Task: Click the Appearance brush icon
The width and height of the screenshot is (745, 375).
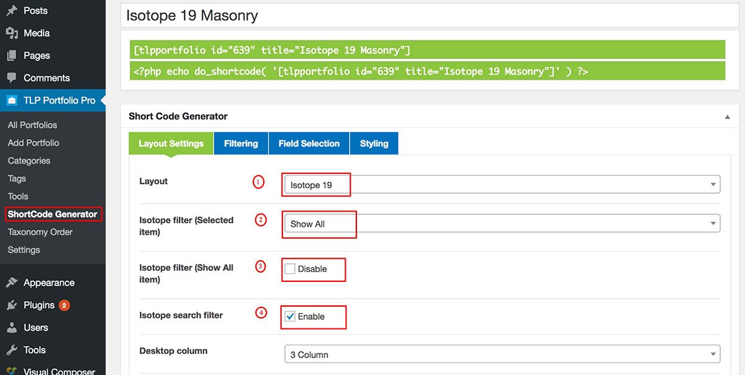Action: 11,282
